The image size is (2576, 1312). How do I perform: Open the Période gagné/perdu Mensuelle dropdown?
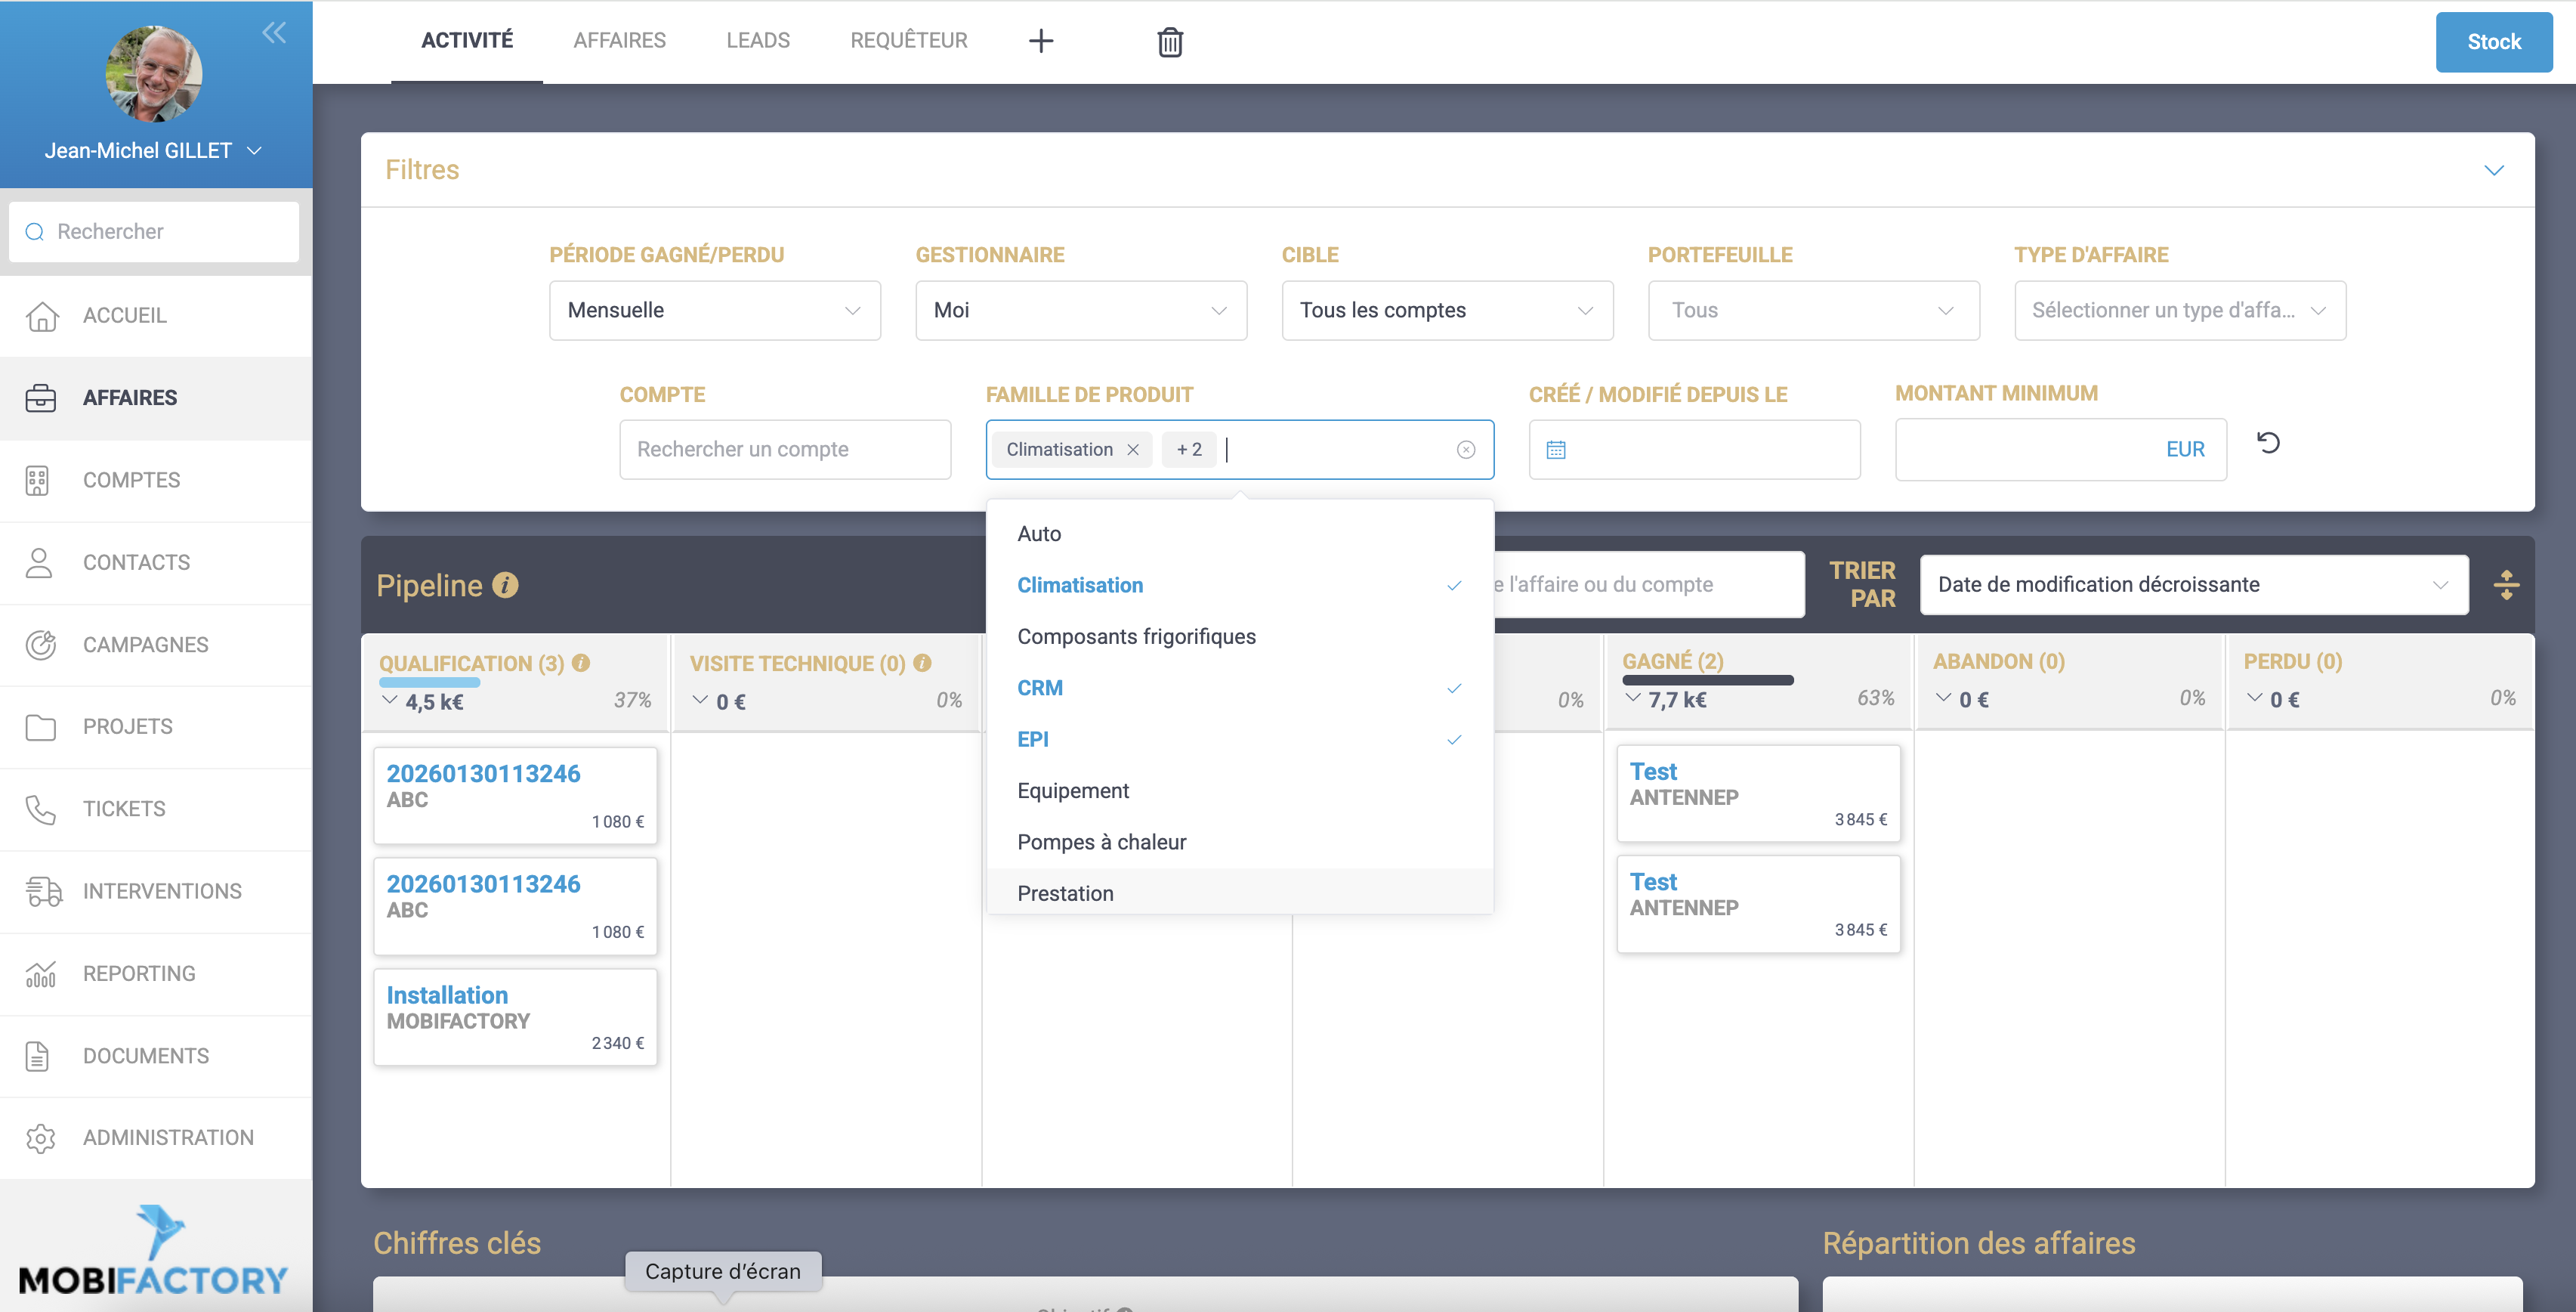pyautogui.click(x=714, y=310)
